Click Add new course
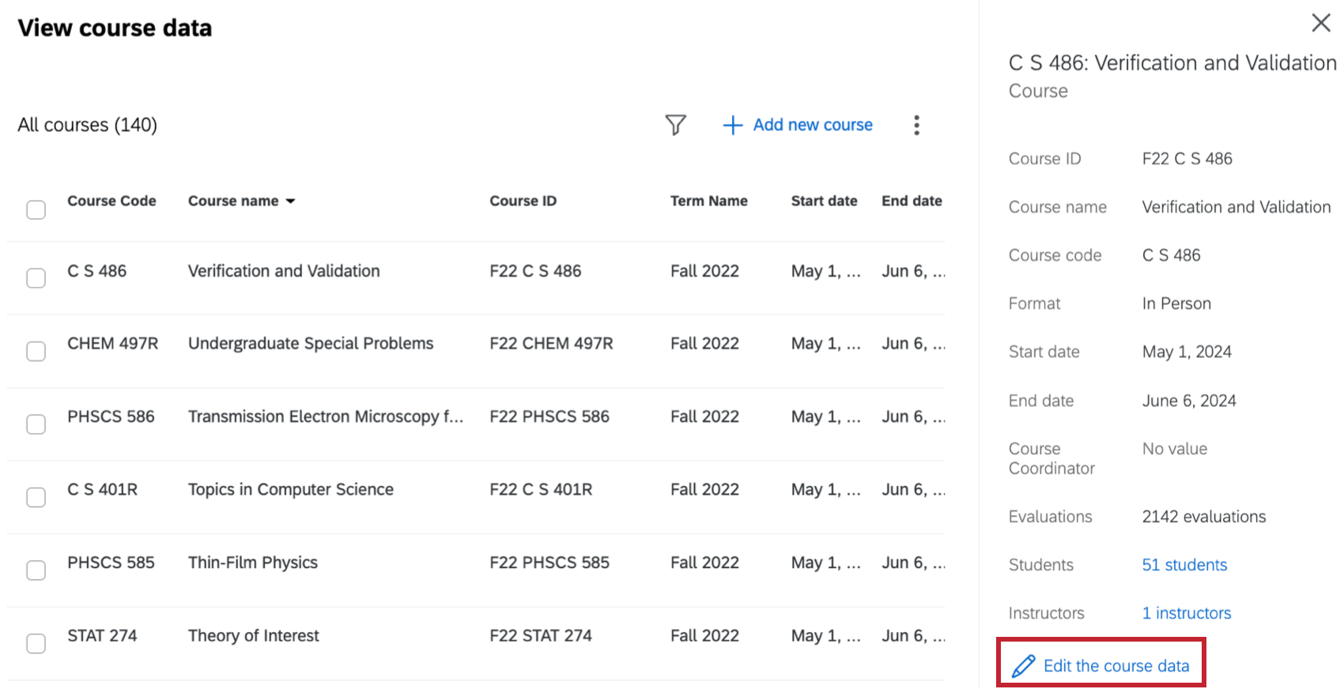 [812, 125]
